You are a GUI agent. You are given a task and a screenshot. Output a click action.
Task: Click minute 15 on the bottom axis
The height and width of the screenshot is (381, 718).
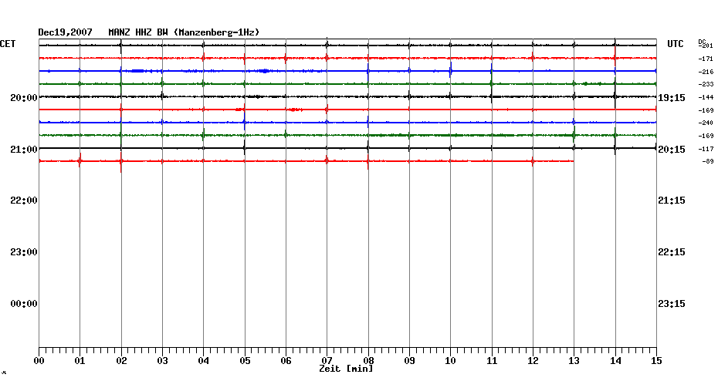click(656, 360)
